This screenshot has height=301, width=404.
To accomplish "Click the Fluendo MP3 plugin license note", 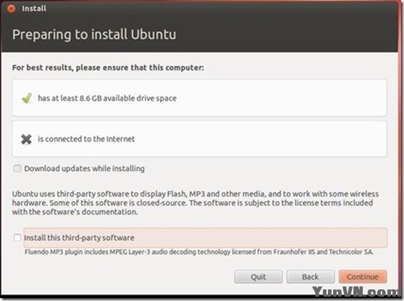I will tap(199, 252).
